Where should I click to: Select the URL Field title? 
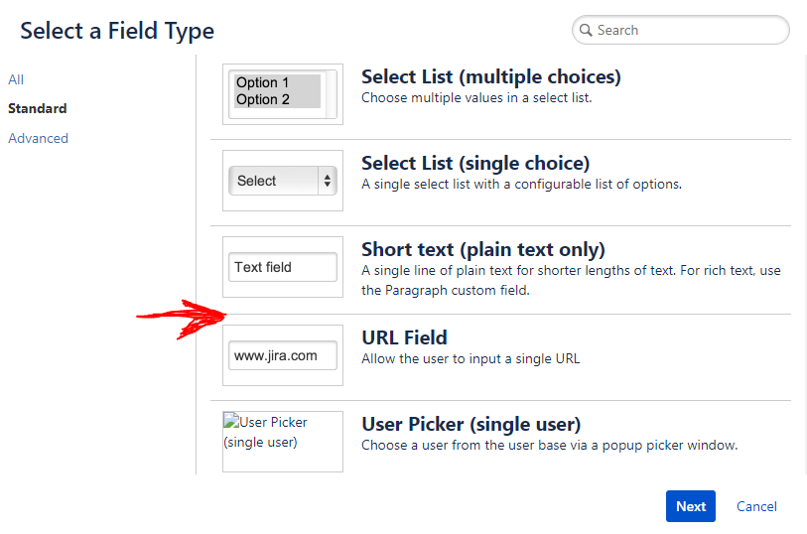[x=404, y=337]
